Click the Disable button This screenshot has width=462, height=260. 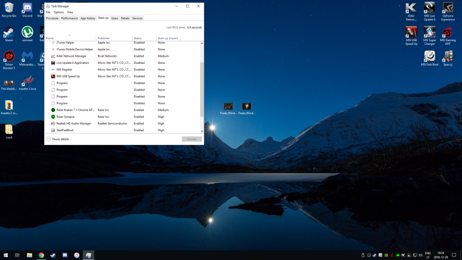[192, 139]
